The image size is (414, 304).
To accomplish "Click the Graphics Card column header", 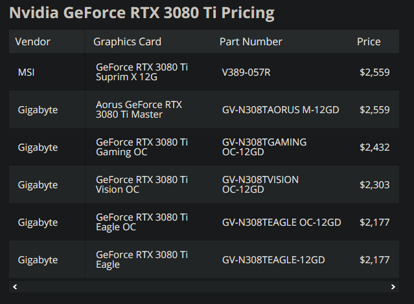I will point(127,42).
